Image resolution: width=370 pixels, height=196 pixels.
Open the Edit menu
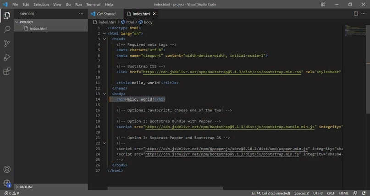[x=26, y=4]
